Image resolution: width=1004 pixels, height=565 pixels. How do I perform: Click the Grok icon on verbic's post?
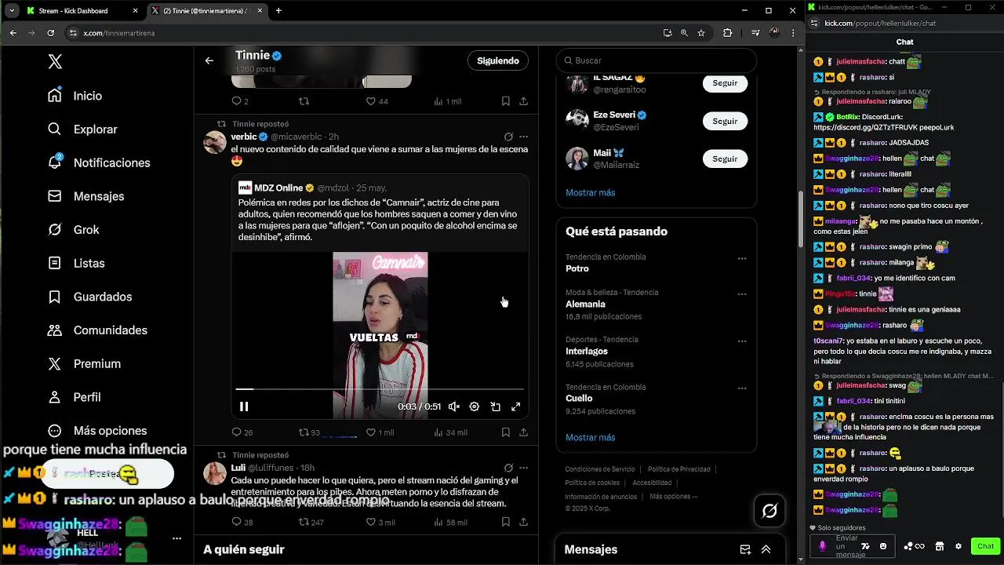[x=508, y=137]
